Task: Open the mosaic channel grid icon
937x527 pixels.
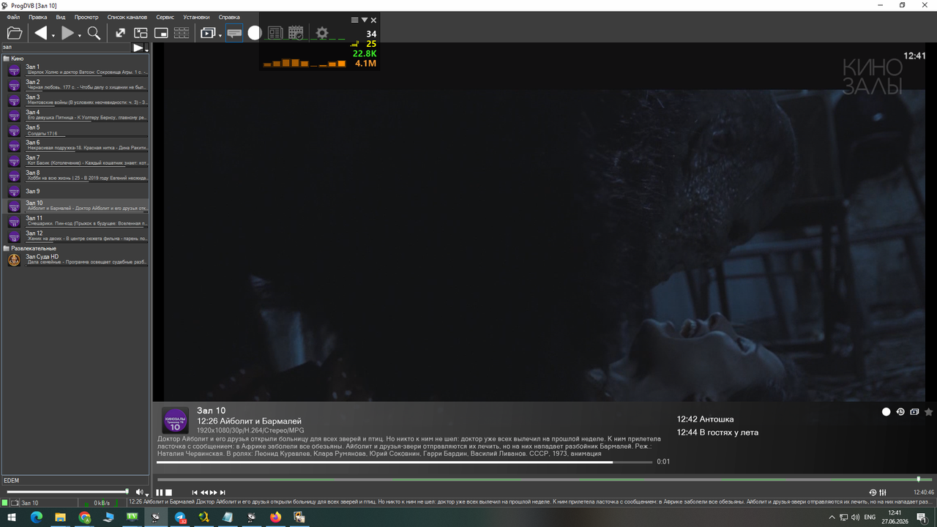Action: (182, 33)
